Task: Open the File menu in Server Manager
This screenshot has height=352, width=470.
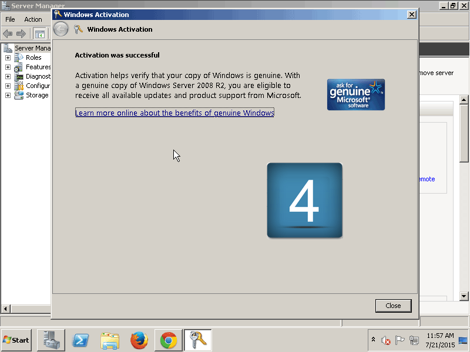Action: (x=10, y=19)
